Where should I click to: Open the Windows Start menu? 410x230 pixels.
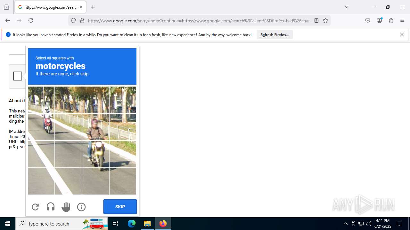coord(8,224)
